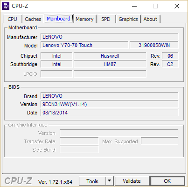Viewport: 188px width, 187px height.
Task: Click the BIOS Brand field LENOVO
Action: pos(110,96)
